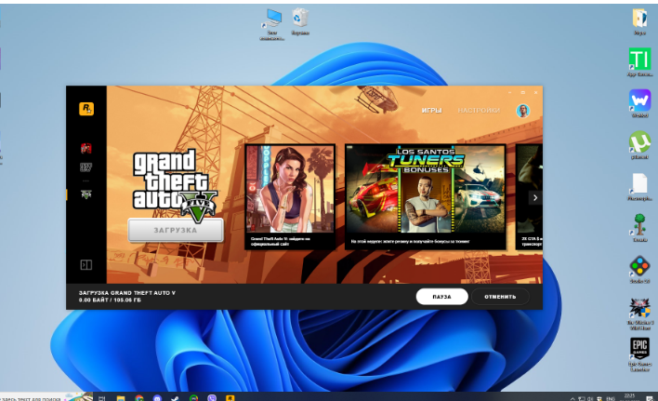
Task: Select the Grand Theft Auto V sidebar icon
Action: tap(86, 194)
